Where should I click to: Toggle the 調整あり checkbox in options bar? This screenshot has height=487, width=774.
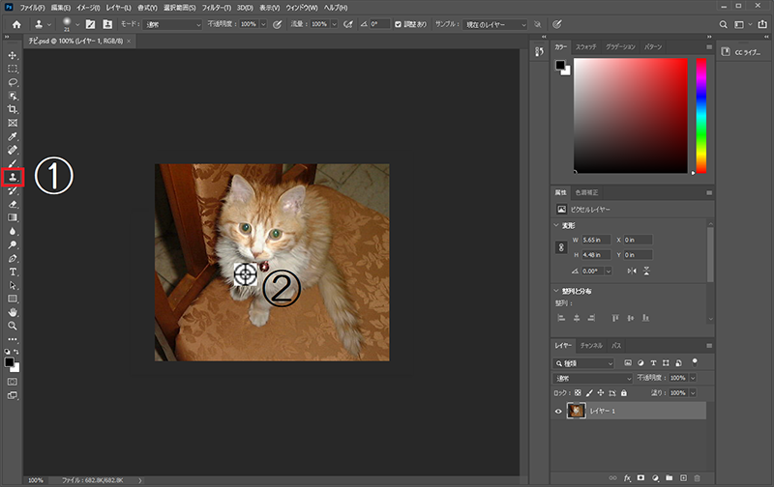[x=398, y=23]
